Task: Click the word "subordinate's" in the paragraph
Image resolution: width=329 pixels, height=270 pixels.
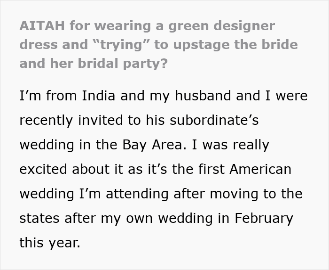Action: point(214,120)
